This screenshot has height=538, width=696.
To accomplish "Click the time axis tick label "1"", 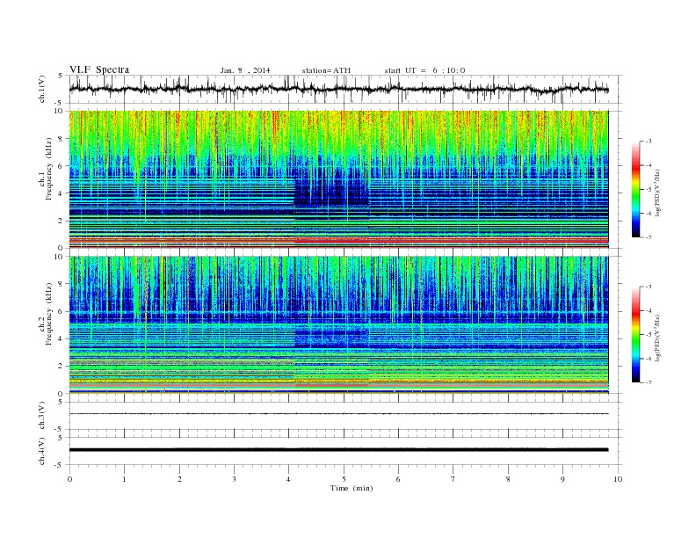I will (124, 479).
